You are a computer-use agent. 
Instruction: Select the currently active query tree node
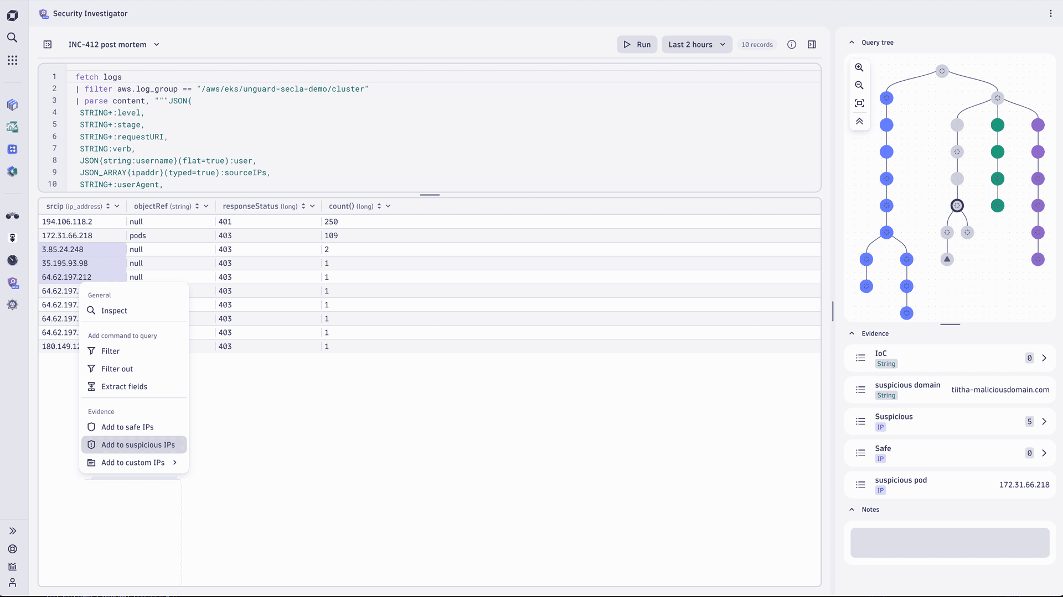(957, 206)
